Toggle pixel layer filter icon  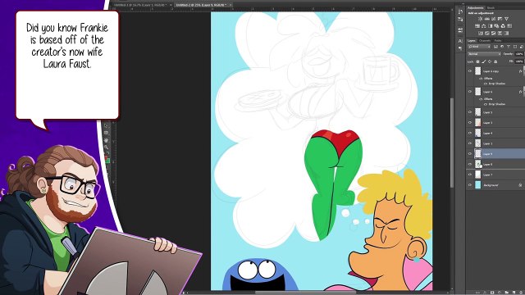pos(495,47)
